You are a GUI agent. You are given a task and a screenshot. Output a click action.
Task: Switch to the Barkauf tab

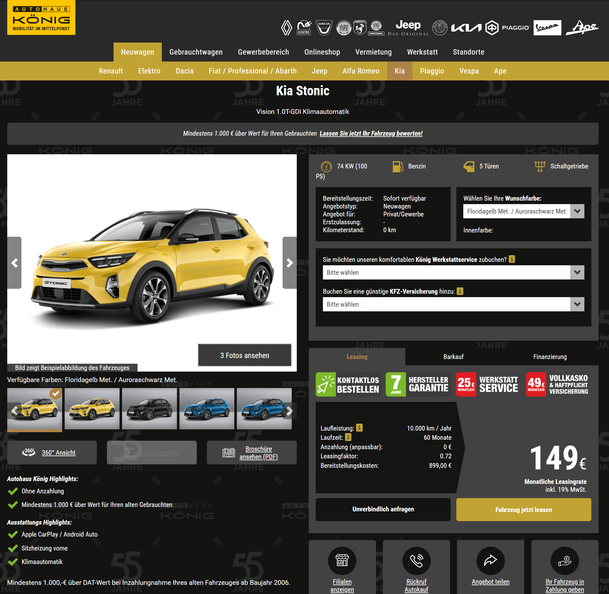(453, 357)
